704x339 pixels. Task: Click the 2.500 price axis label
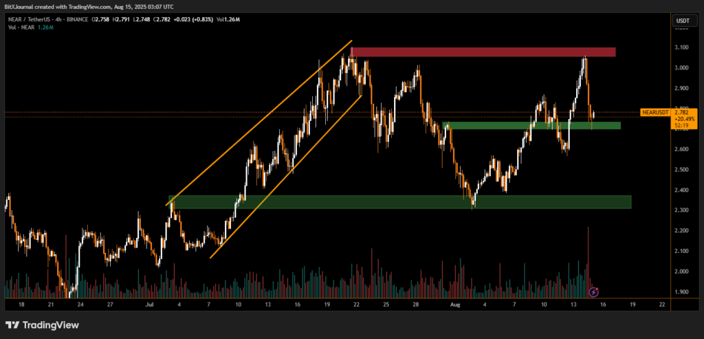[682, 170]
